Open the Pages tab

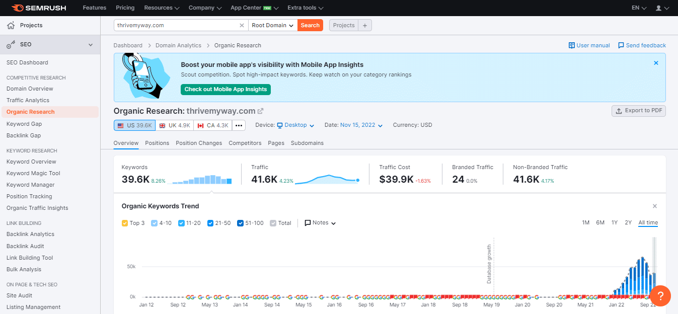coord(276,143)
